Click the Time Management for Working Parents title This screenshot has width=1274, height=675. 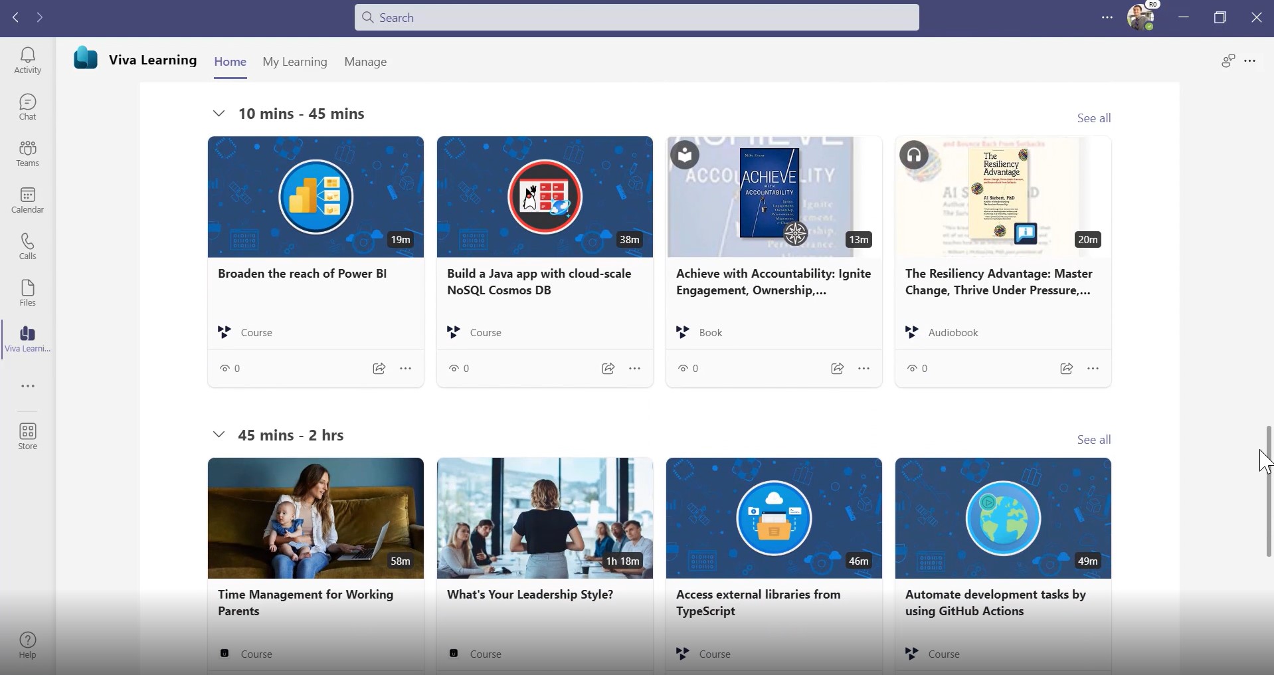click(x=306, y=603)
